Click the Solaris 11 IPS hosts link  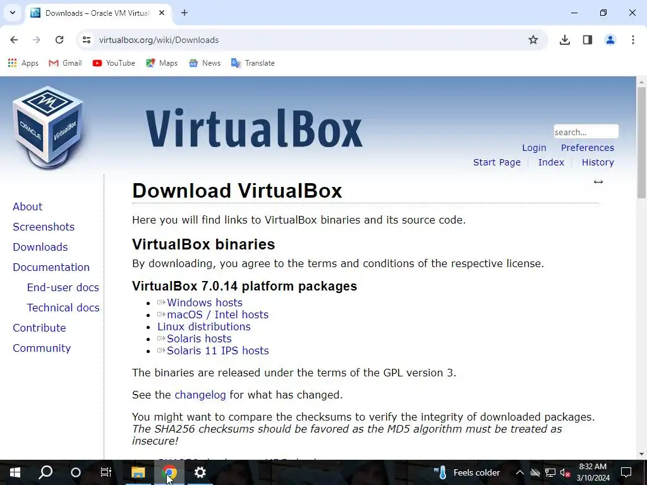click(217, 350)
